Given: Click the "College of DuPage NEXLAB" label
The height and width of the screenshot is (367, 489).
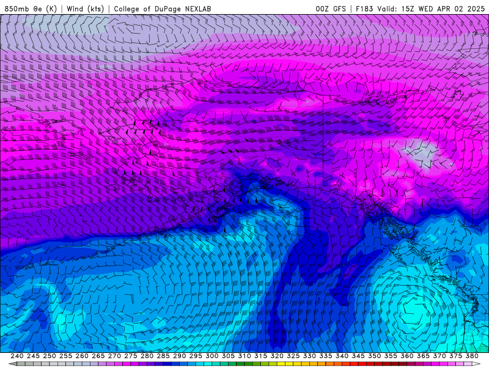Looking at the screenshot, I should pyautogui.click(x=163, y=9).
